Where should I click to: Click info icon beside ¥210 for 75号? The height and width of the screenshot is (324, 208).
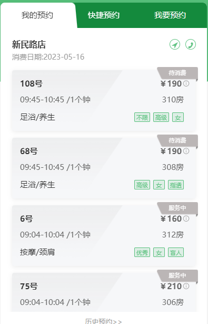point(186,286)
